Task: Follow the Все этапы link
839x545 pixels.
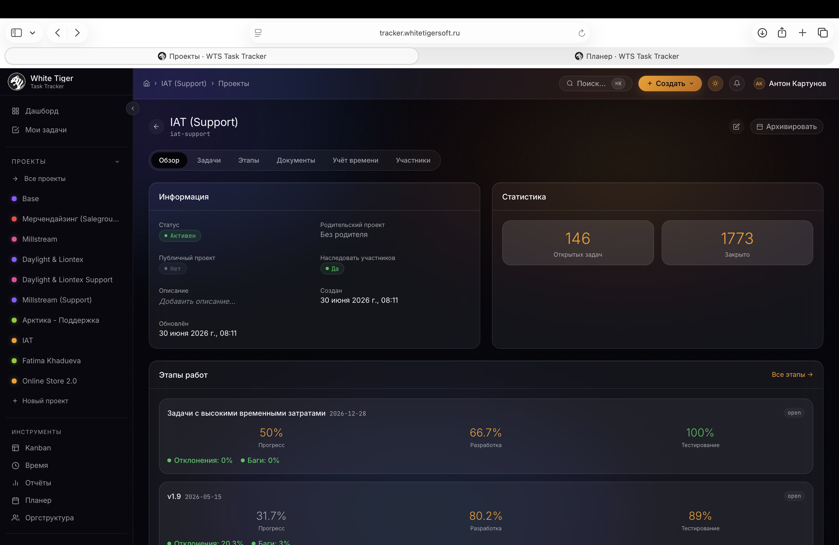Action: [792, 374]
